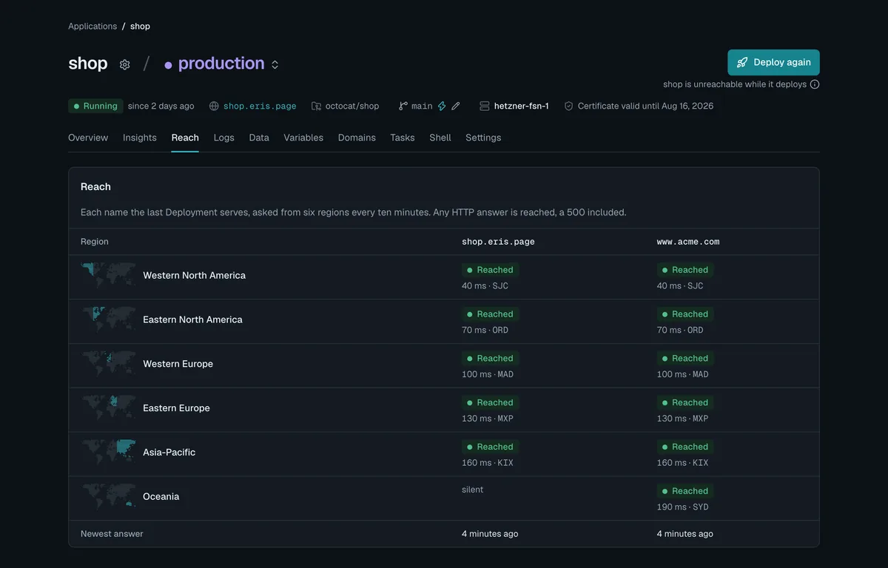The height and width of the screenshot is (568, 888).
Task: Go to the Logs tab
Action: pos(224,138)
